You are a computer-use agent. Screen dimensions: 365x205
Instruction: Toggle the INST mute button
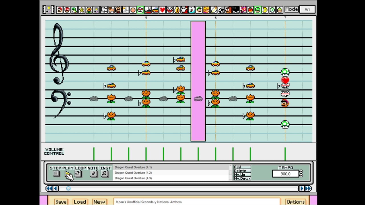pos(104,174)
